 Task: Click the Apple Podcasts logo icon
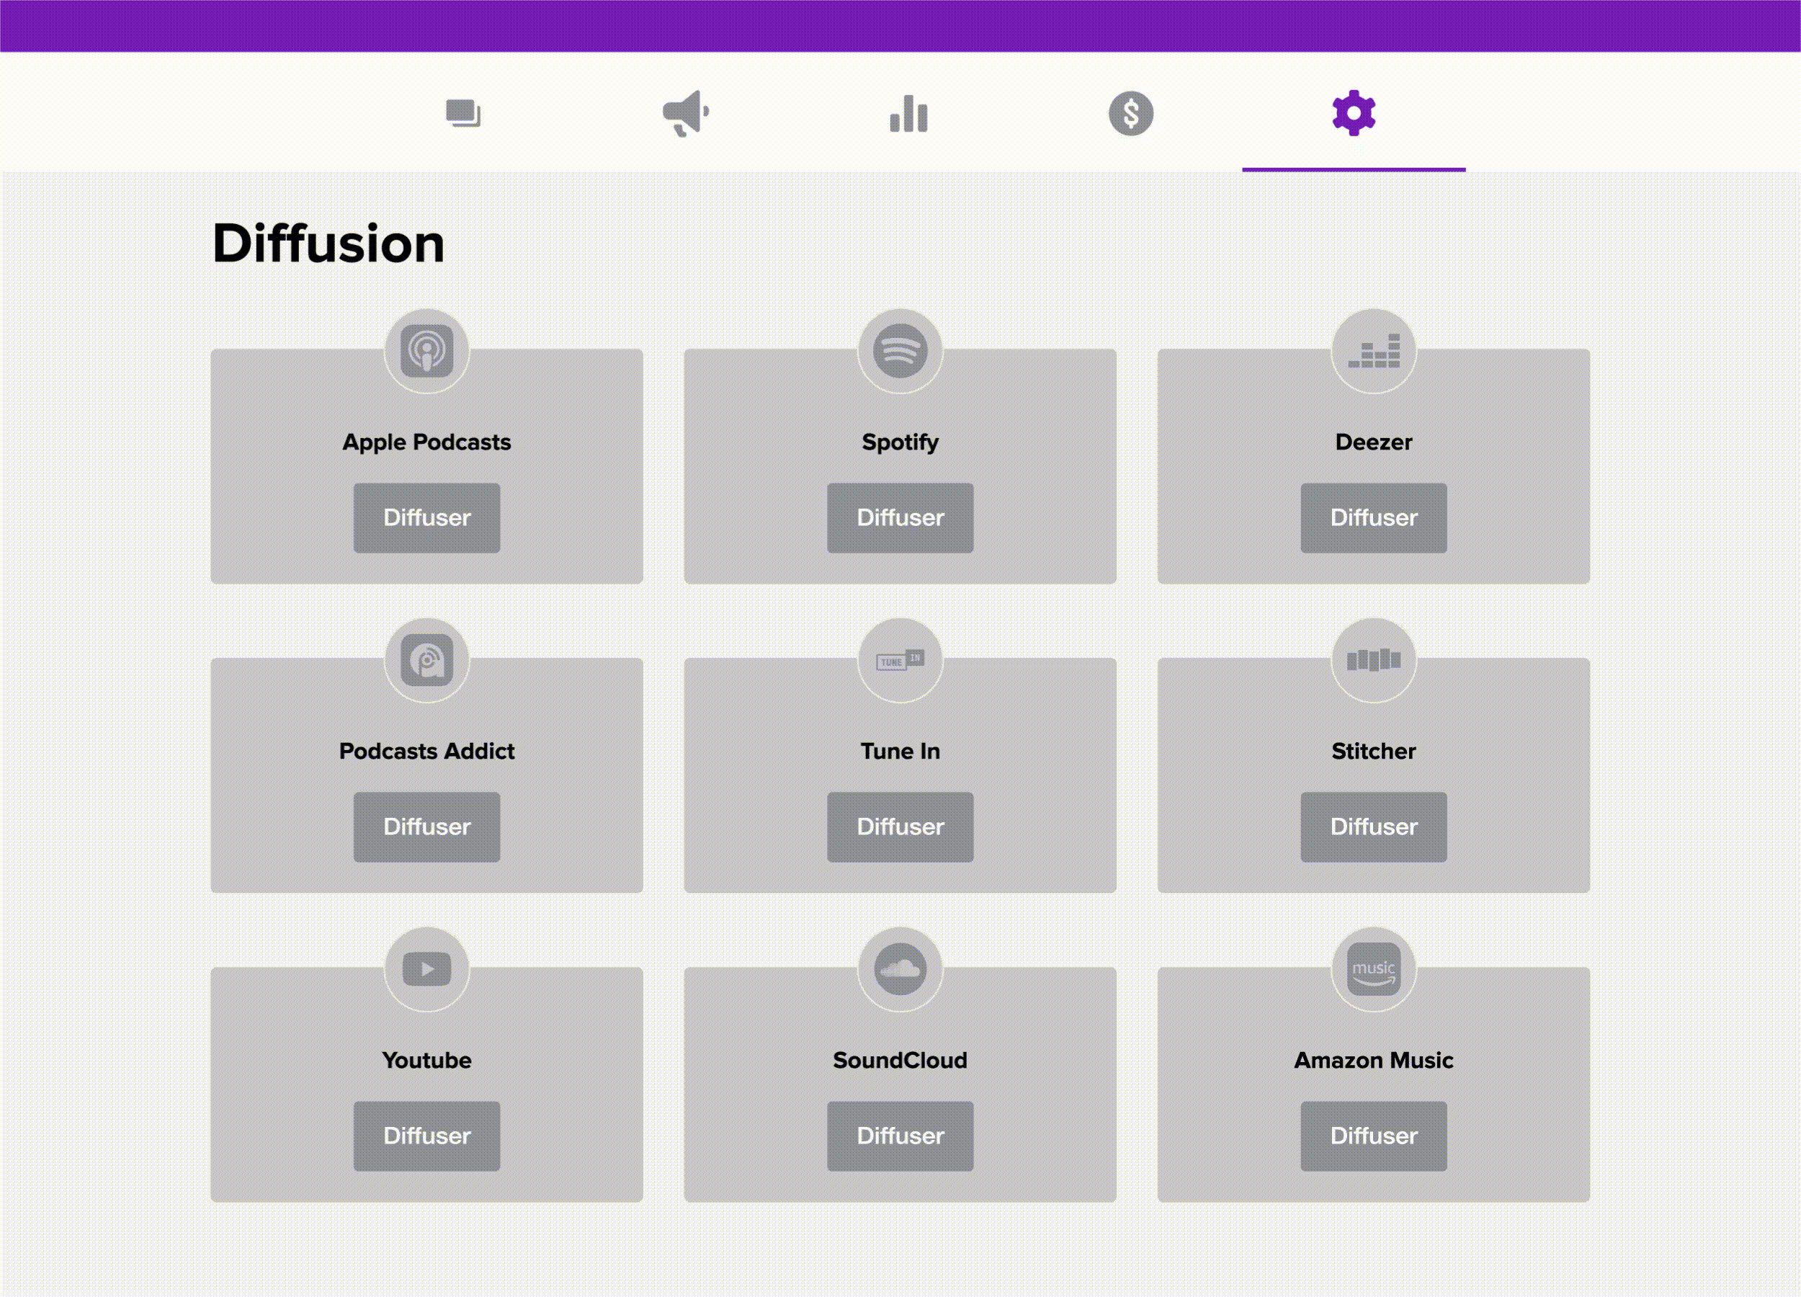[x=427, y=350]
